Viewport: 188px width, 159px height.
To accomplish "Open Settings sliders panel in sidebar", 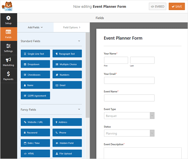I will [x=8, y=48].
